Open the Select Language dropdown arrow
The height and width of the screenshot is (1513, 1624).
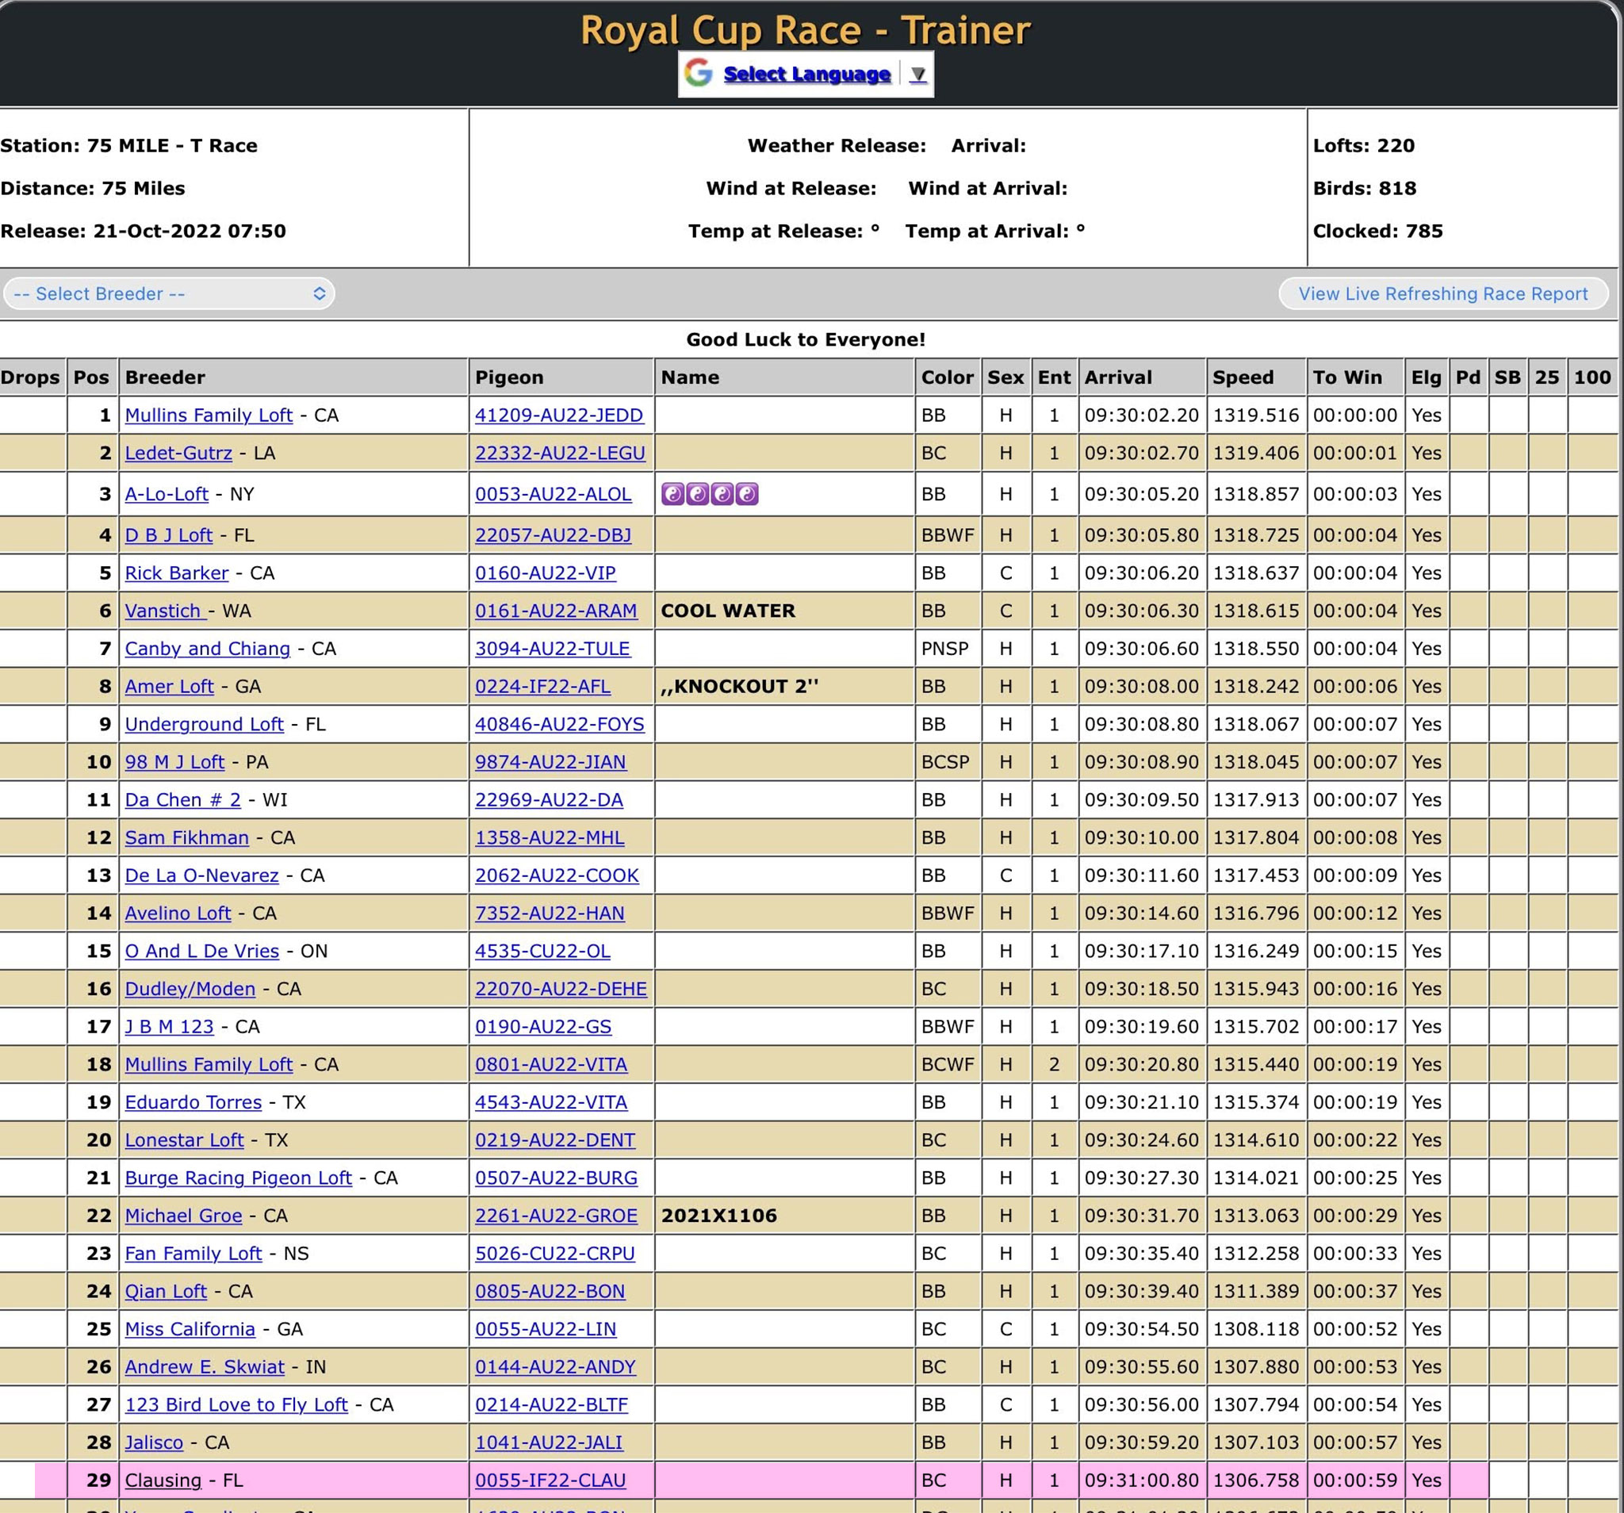(917, 75)
